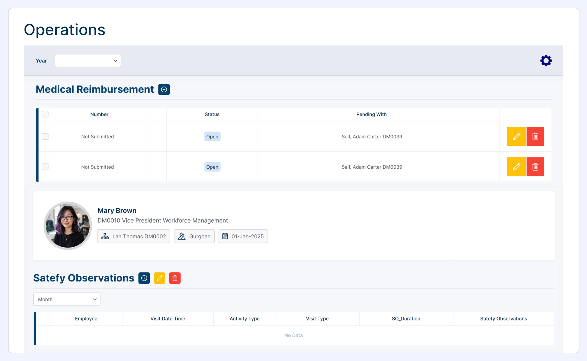The height and width of the screenshot is (361, 587).
Task: Edit the second reimbursement row with the pencil
Action: tap(516, 167)
